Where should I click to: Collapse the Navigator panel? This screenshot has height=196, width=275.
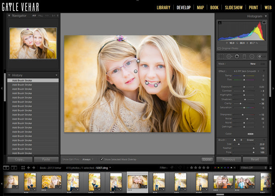pyautogui.click(x=10, y=16)
